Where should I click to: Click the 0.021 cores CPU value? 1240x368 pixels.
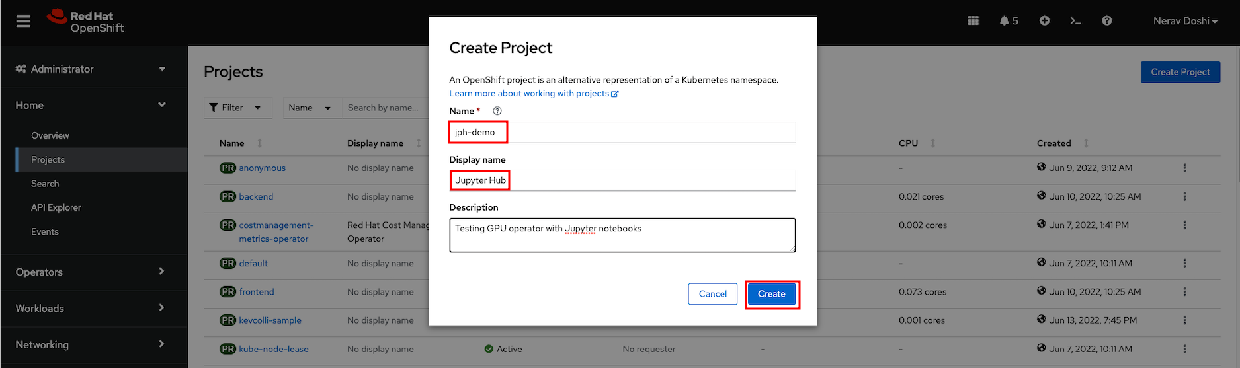921,196
